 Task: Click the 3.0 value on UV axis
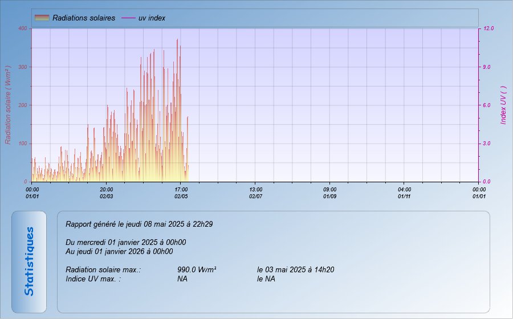(x=487, y=144)
